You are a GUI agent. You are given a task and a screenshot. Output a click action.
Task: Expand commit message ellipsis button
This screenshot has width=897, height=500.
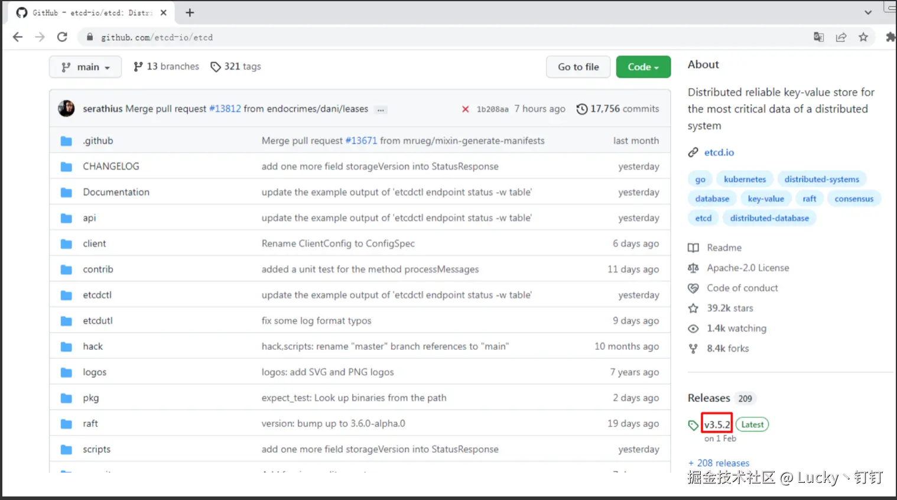coord(381,109)
